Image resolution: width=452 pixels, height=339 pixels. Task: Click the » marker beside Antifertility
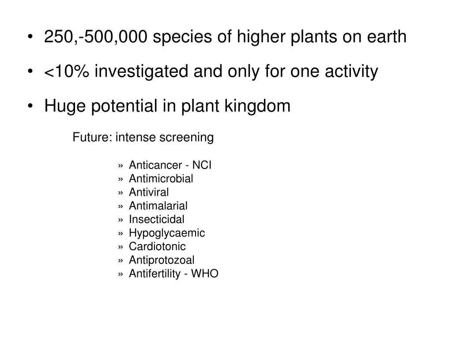click(121, 275)
